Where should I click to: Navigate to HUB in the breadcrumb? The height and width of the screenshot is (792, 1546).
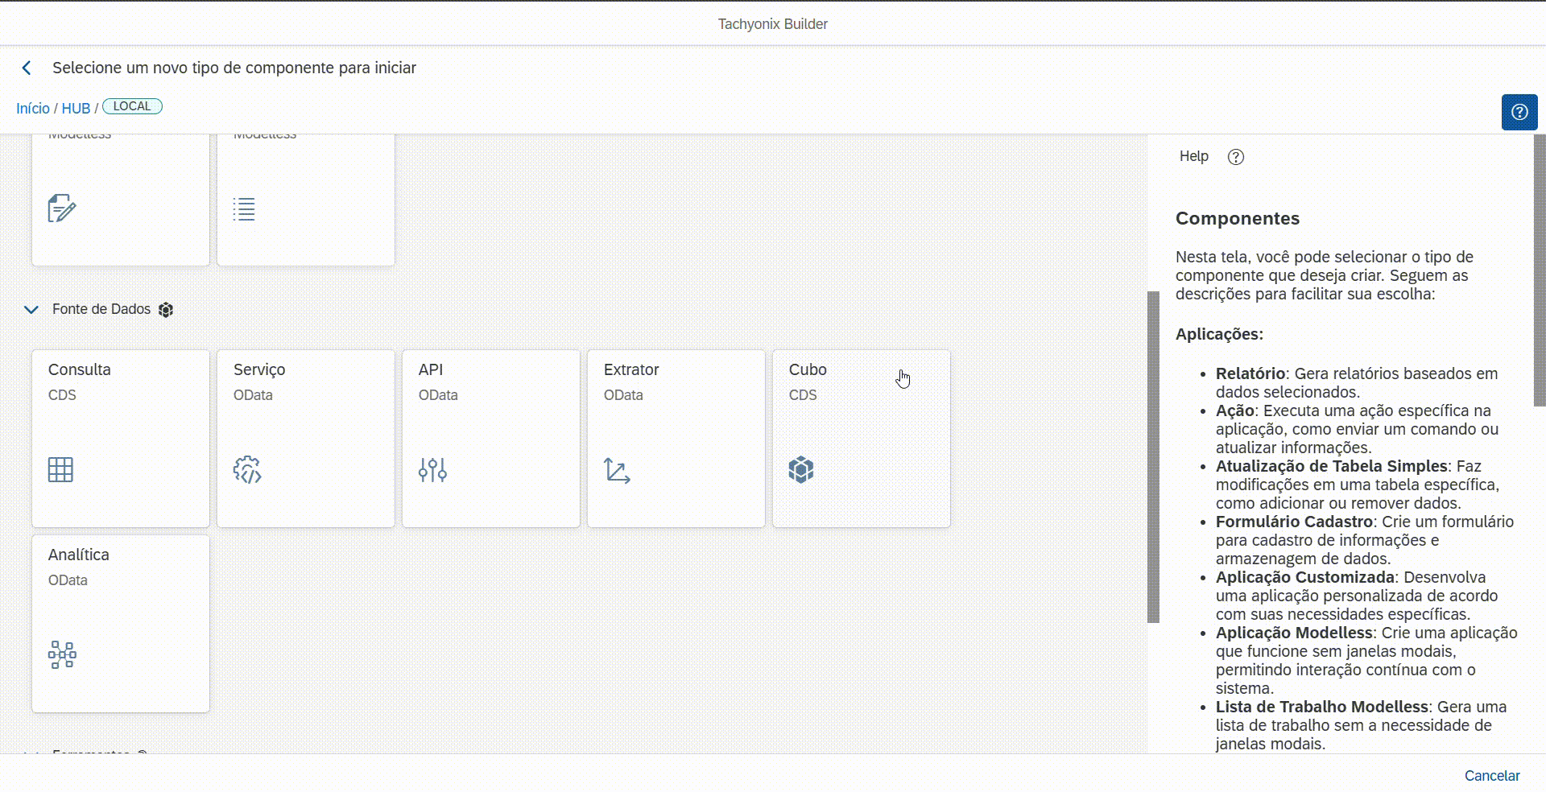point(76,109)
